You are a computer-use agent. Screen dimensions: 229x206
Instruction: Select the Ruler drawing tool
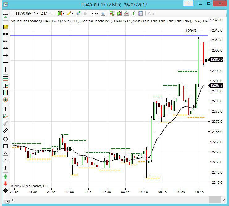6,27
